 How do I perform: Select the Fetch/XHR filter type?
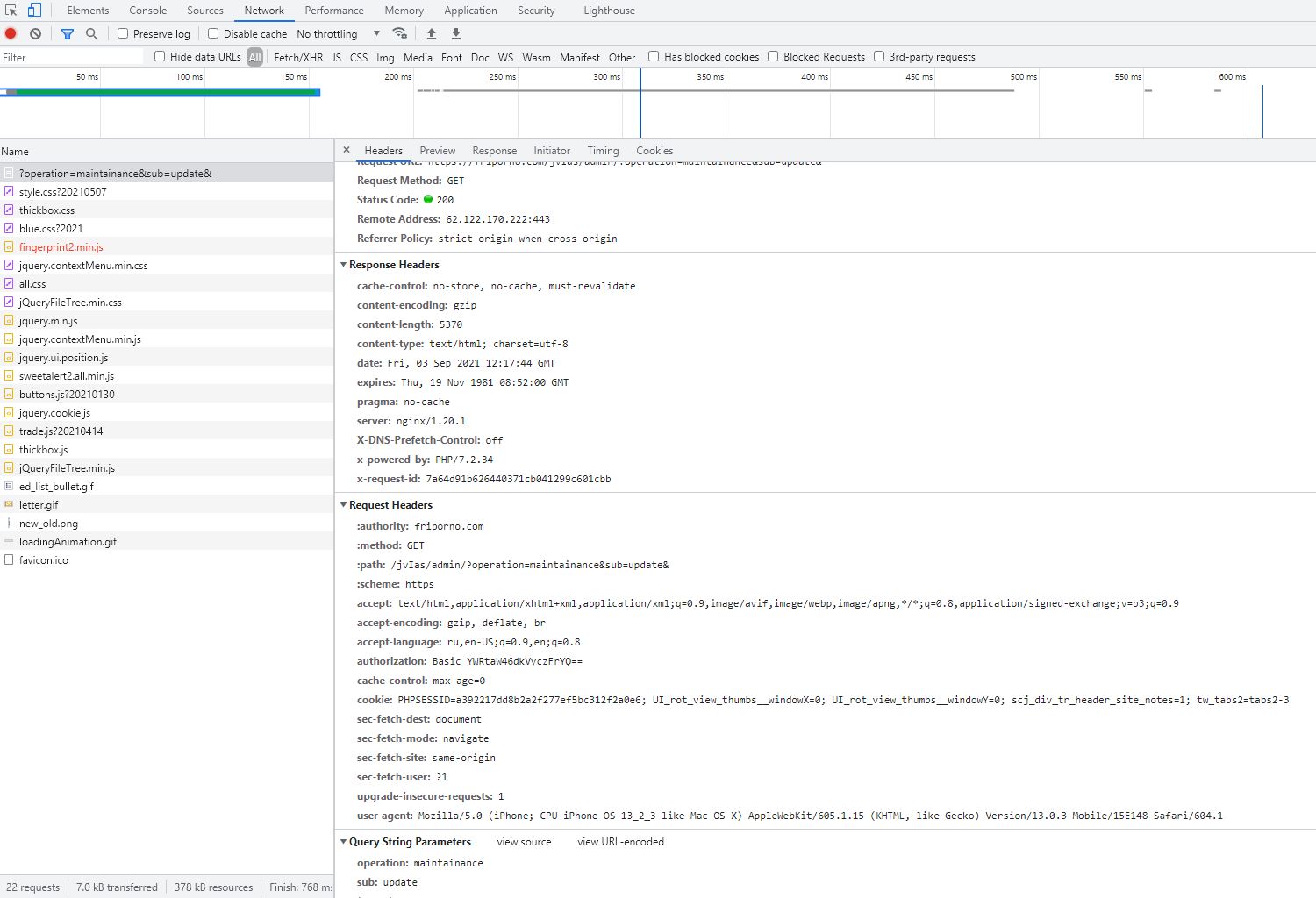coord(298,57)
